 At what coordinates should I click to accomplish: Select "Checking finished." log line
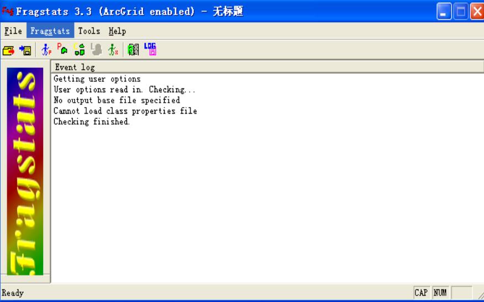click(x=92, y=121)
